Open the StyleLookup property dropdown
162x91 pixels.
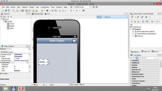(x=28, y=62)
